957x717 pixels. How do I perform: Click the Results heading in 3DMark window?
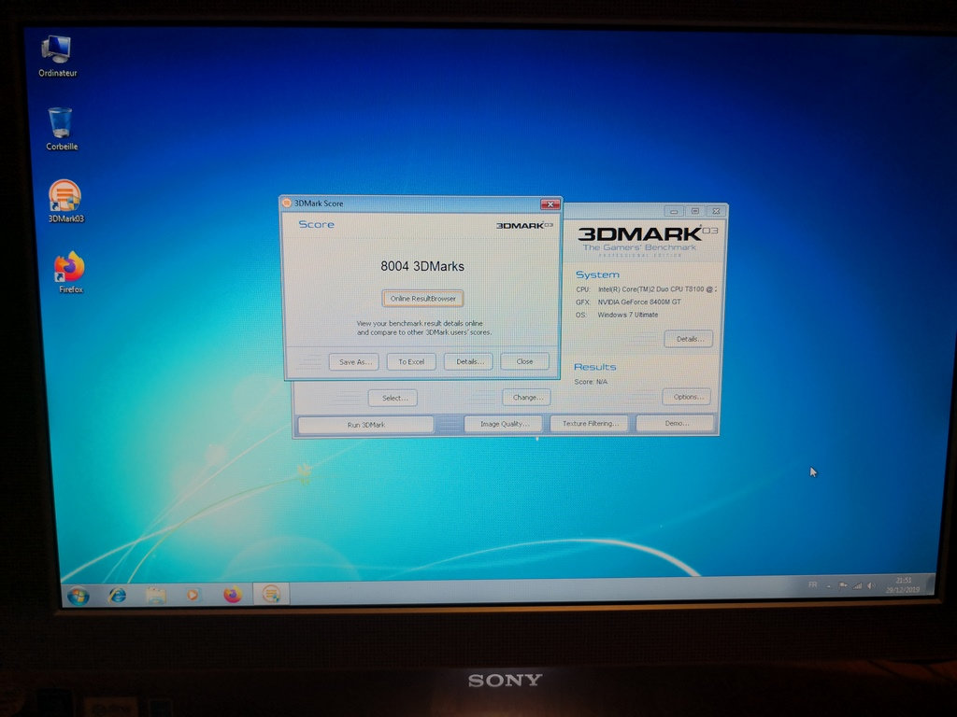pyautogui.click(x=594, y=366)
